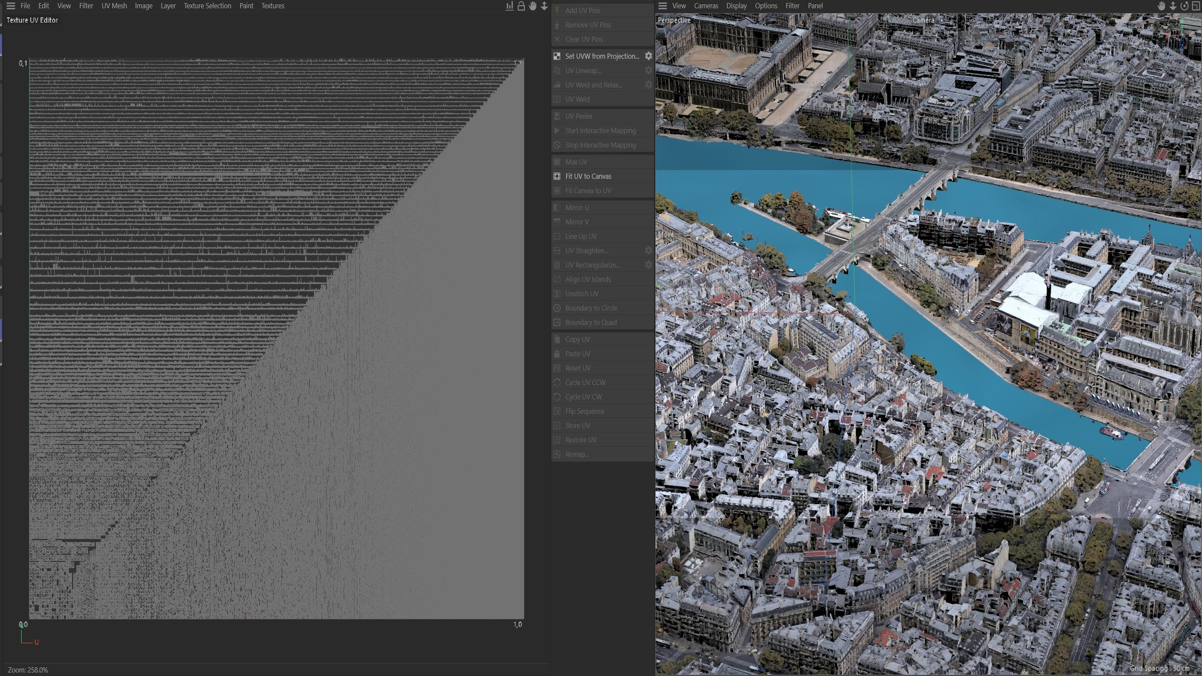
Task: Open the viewport Filter menu
Action: (792, 6)
